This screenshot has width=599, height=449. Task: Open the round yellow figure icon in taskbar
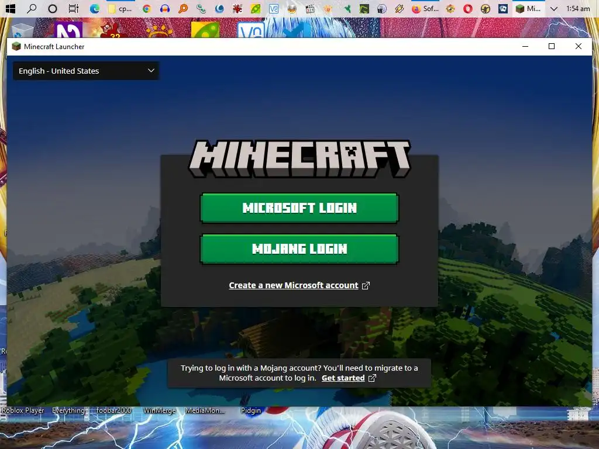[x=486, y=8]
